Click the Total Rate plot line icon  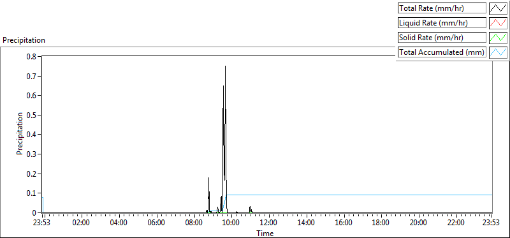tap(498, 8)
